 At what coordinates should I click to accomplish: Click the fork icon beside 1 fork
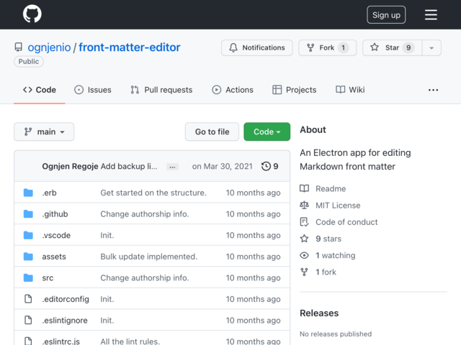point(304,272)
